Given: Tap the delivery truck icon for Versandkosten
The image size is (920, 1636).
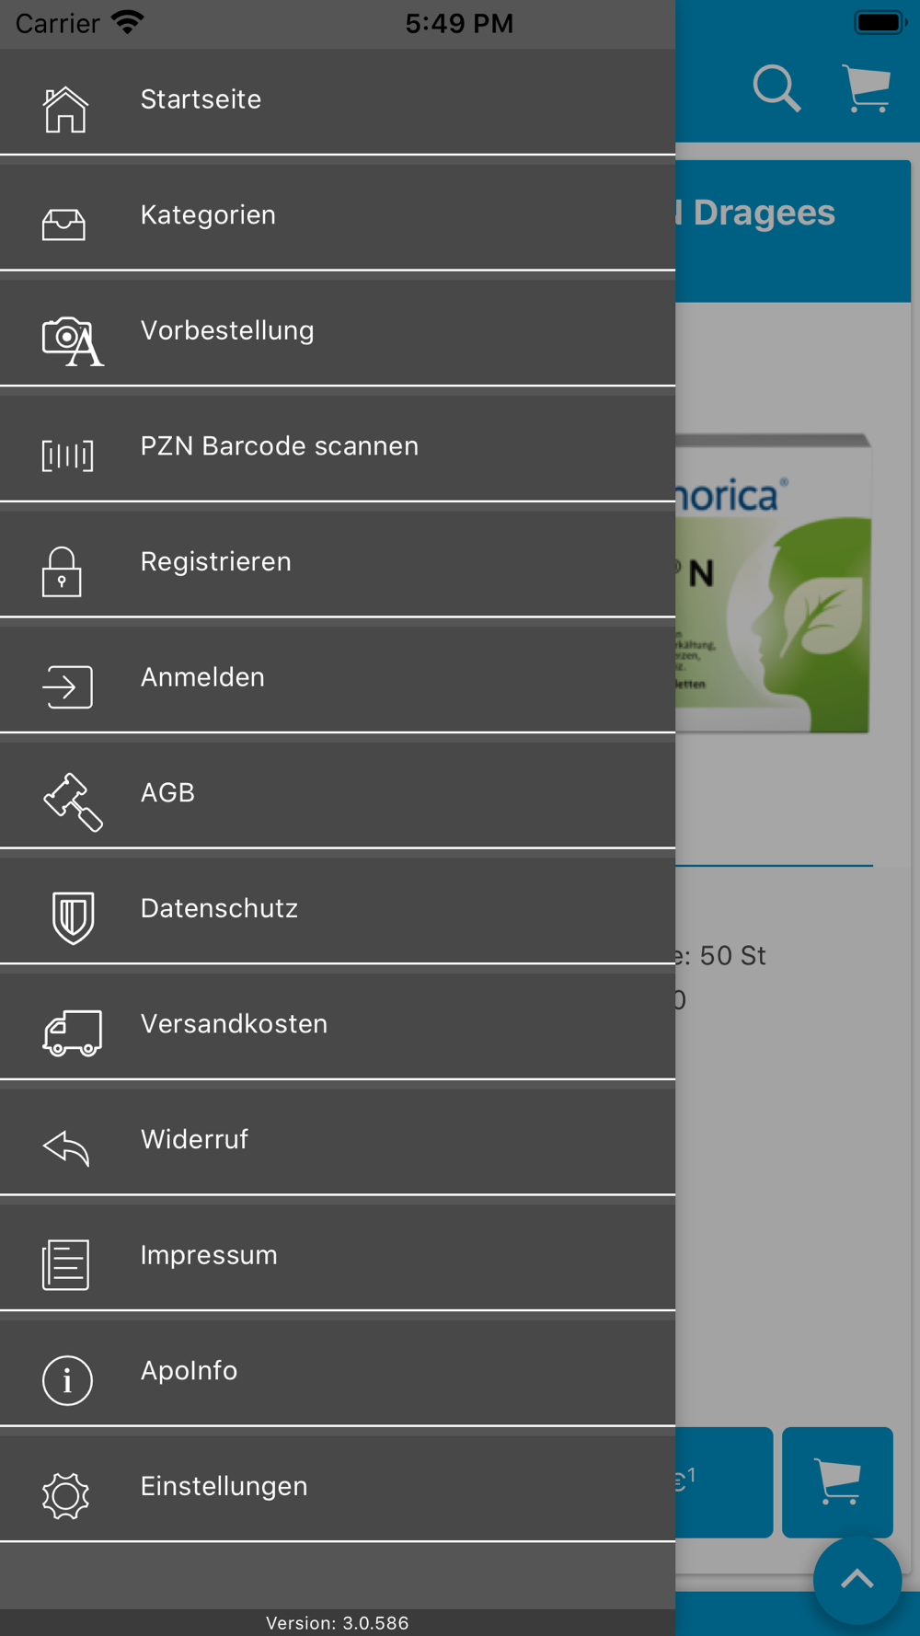Looking at the screenshot, I should point(72,1033).
